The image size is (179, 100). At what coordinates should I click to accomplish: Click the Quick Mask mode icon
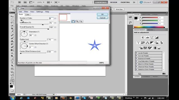point(12,91)
